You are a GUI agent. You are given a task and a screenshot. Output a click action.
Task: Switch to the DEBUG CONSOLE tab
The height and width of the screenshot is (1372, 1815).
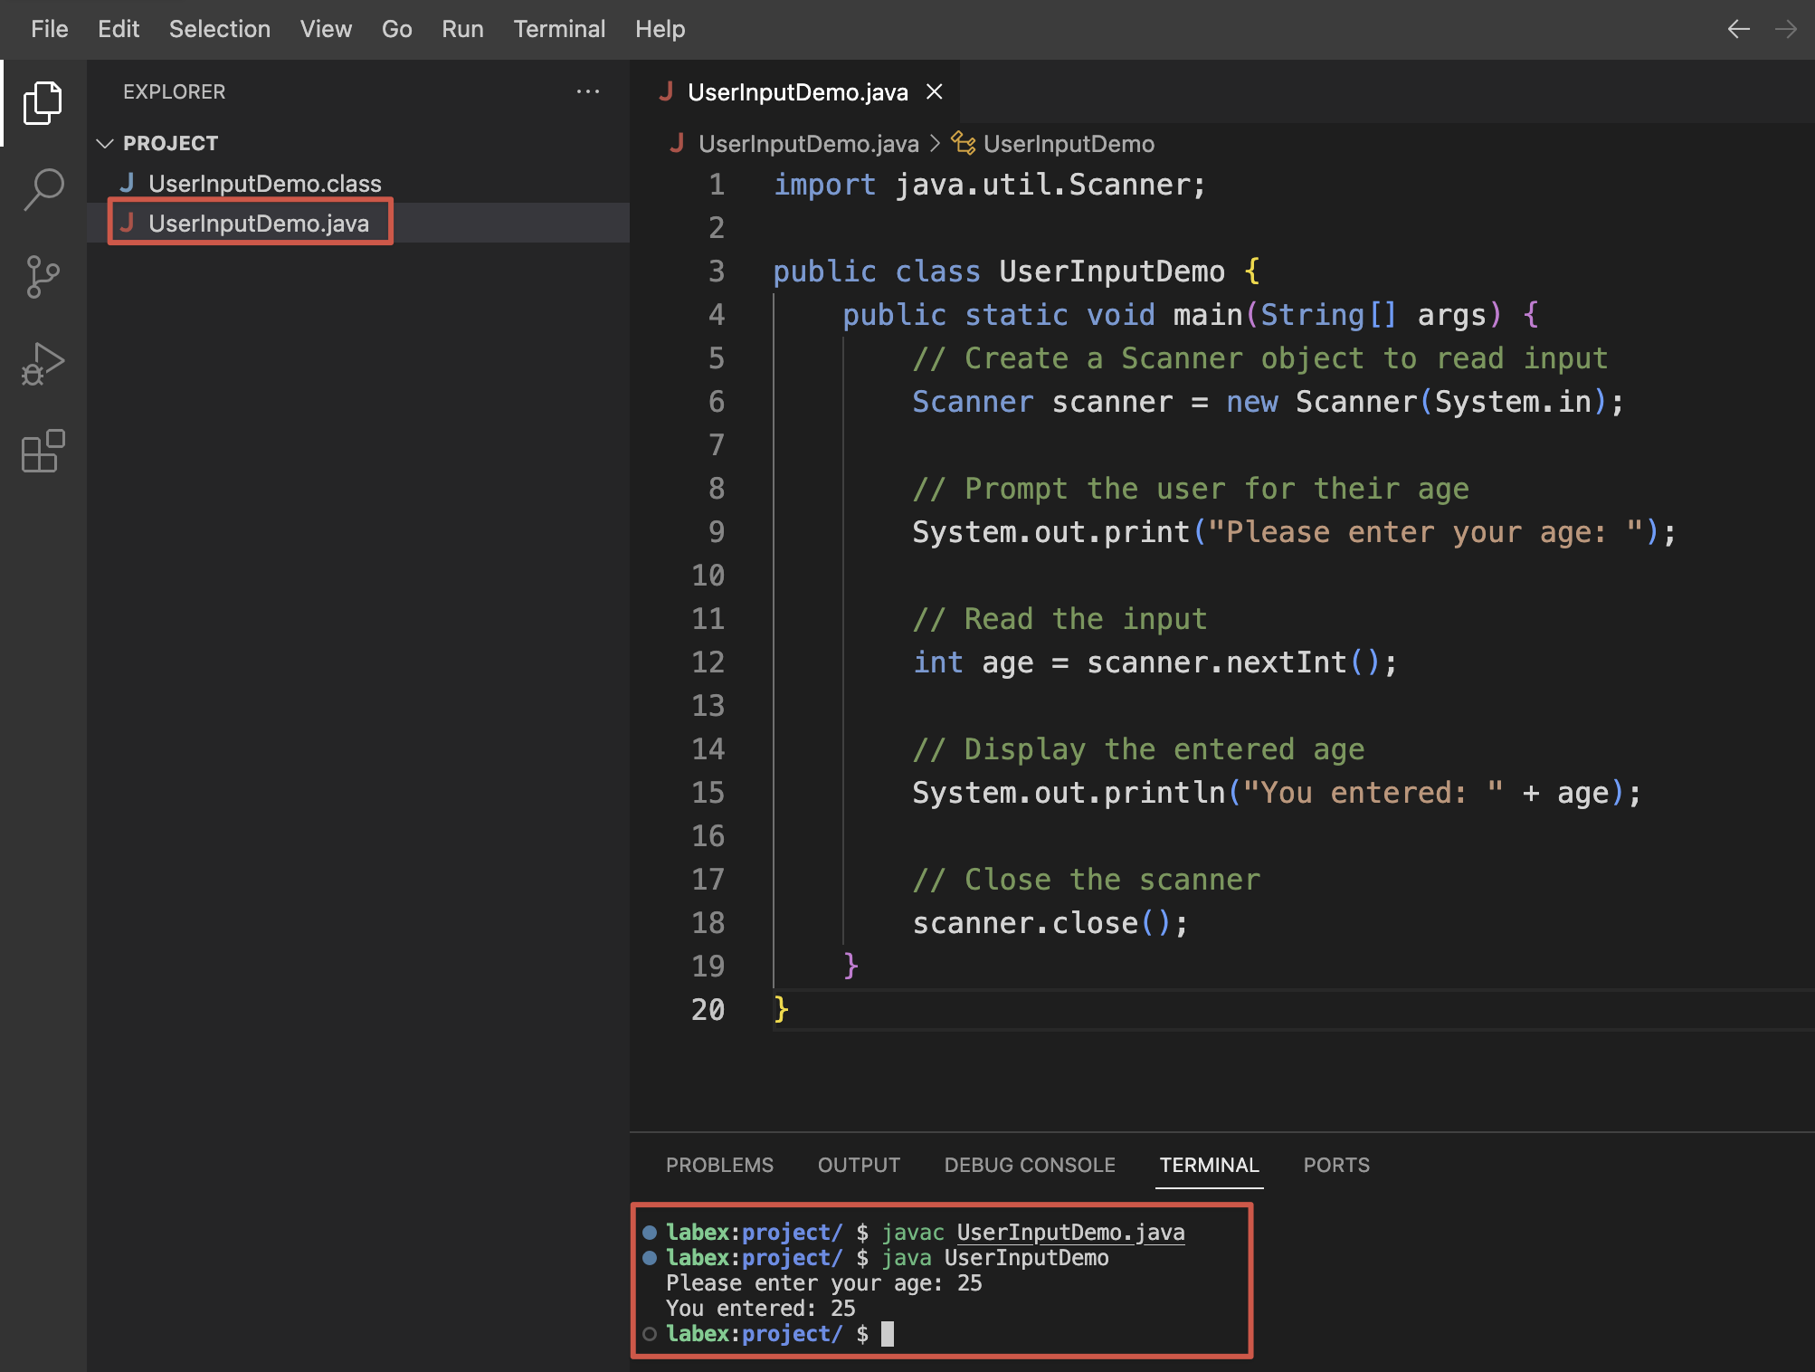tap(1030, 1165)
